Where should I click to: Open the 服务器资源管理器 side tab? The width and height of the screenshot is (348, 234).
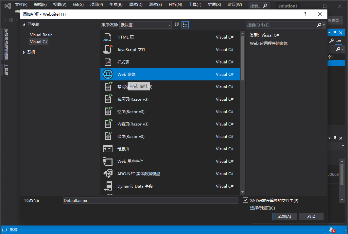coord(6,44)
